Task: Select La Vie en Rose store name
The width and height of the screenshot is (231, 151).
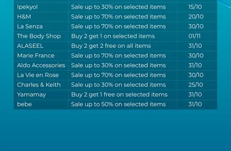Action: coord(38,75)
